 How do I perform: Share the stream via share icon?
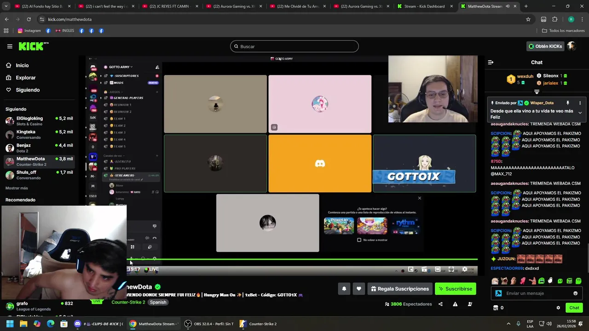pyautogui.click(x=440, y=304)
